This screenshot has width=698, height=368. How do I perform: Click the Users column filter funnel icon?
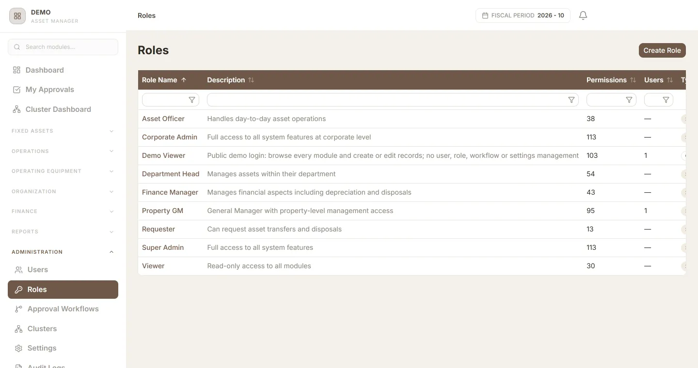coord(666,100)
